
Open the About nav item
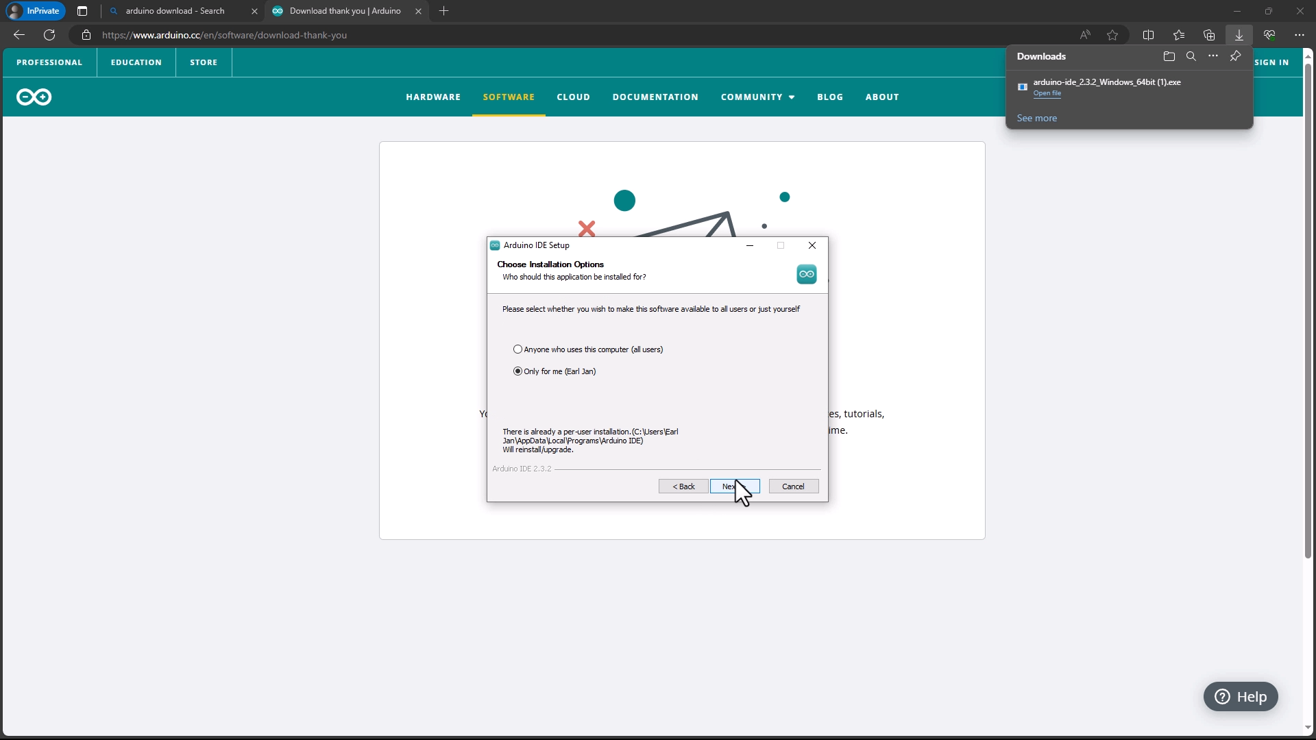pos(882,97)
